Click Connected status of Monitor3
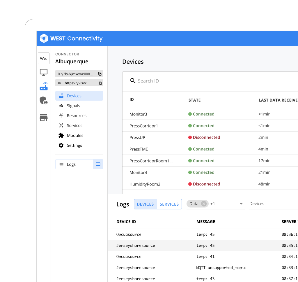Screen dimensions: 298x282 pyautogui.click(x=201, y=114)
